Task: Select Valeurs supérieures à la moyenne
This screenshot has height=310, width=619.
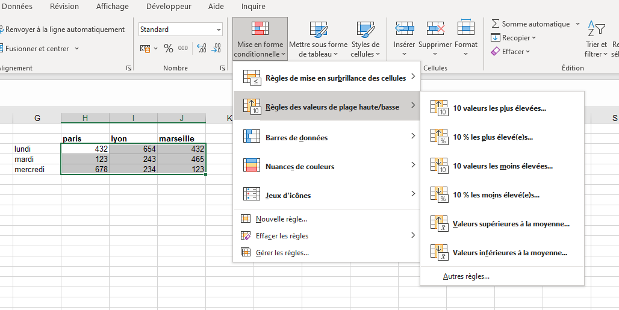Action: 511,224
